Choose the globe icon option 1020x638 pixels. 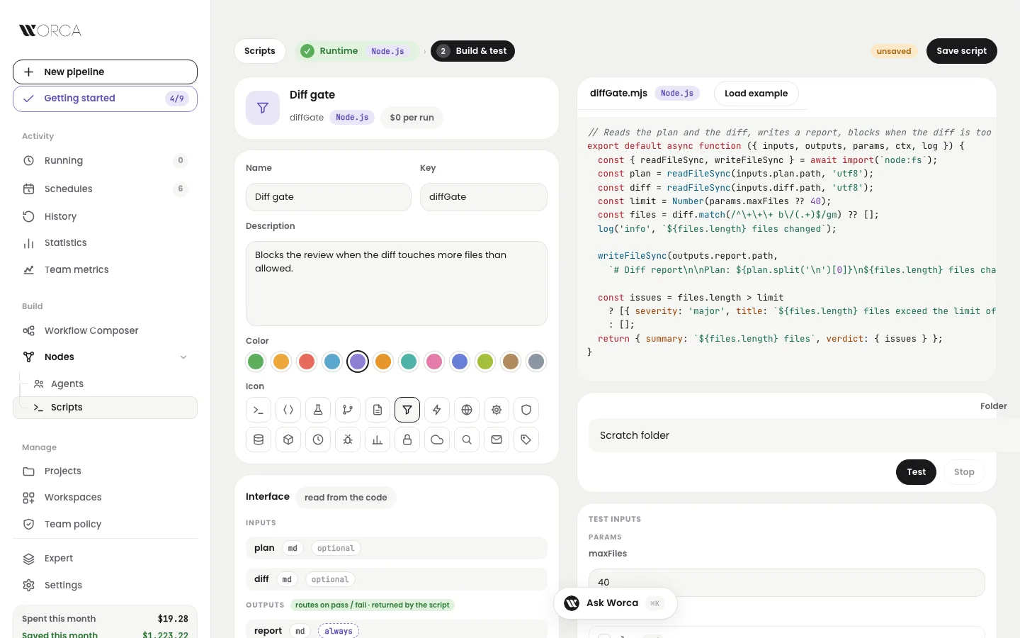(x=467, y=410)
